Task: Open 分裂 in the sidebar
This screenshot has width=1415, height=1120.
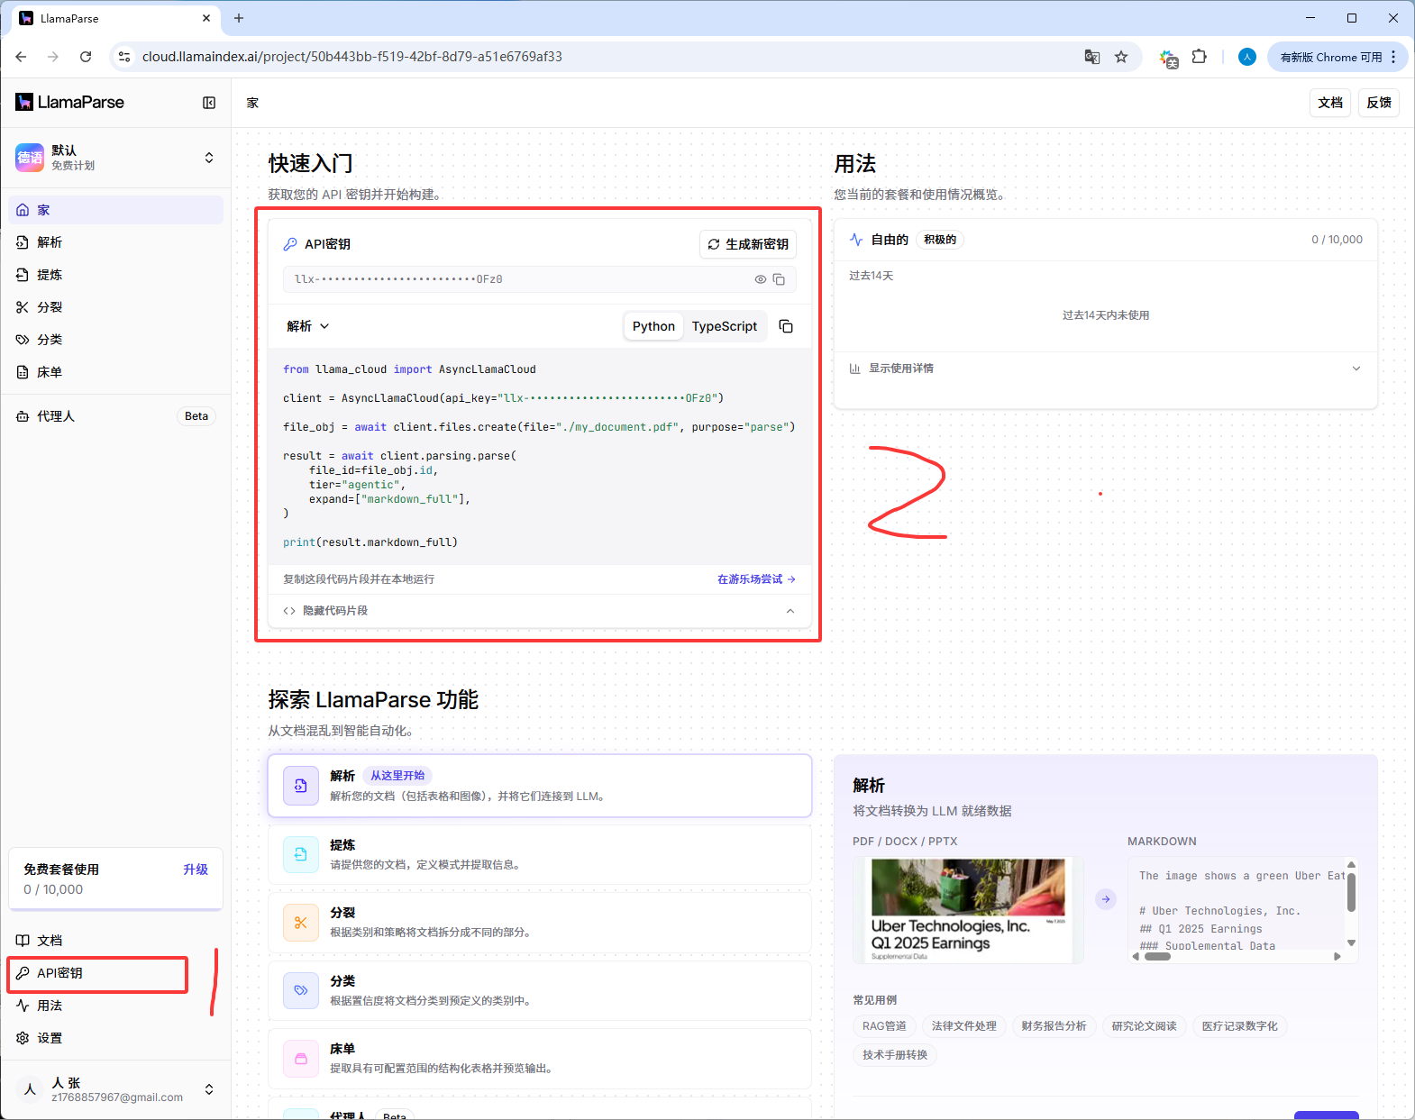Action: [116, 307]
